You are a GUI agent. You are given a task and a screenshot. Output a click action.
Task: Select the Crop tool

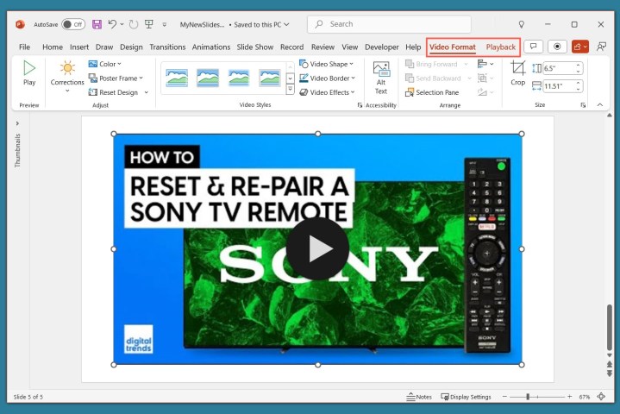(x=517, y=73)
